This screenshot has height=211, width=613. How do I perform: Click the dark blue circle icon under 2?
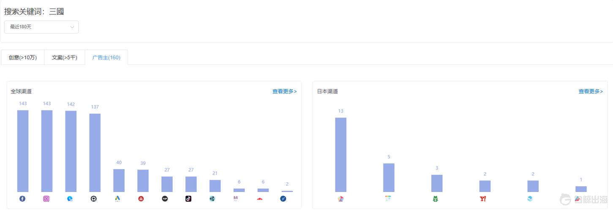click(283, 199)
